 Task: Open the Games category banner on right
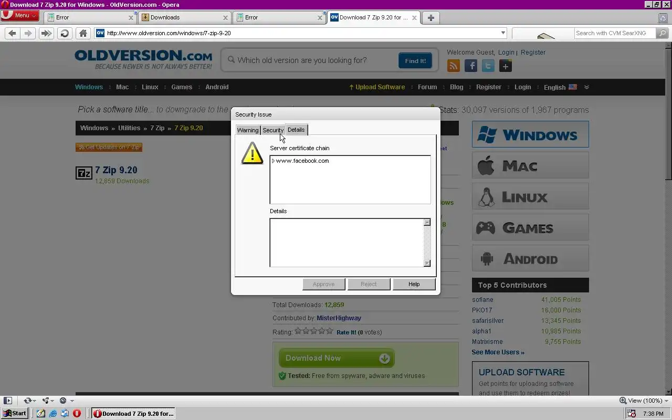click(x=530, y=227)
